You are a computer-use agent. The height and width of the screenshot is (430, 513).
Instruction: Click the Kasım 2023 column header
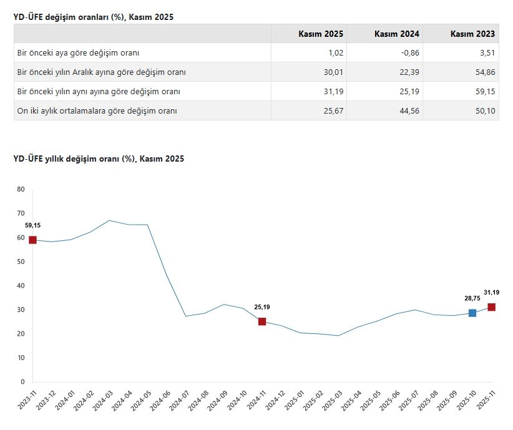[x=472, y=34]
